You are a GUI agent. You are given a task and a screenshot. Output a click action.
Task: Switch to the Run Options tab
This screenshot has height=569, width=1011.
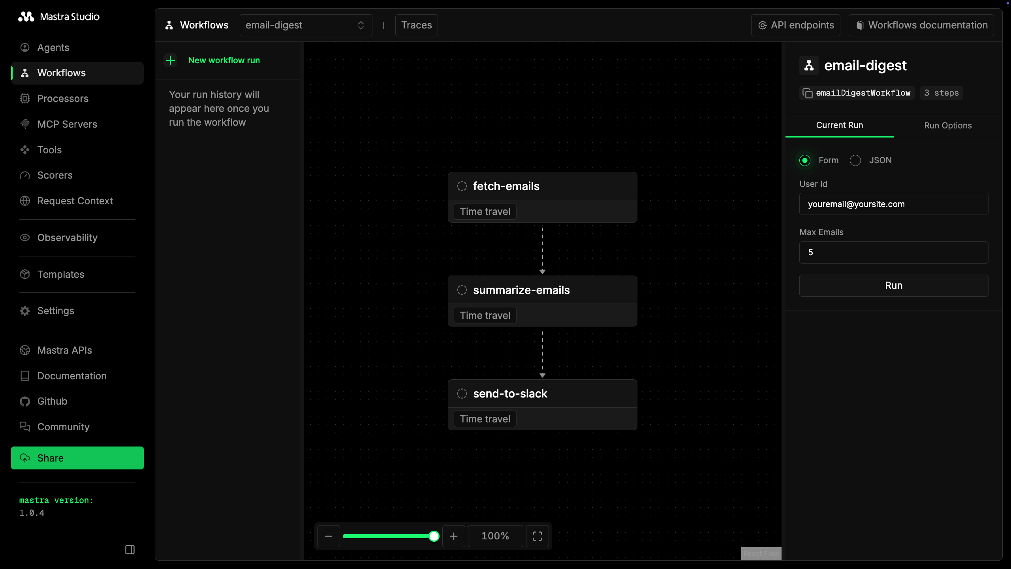point(948,126)
